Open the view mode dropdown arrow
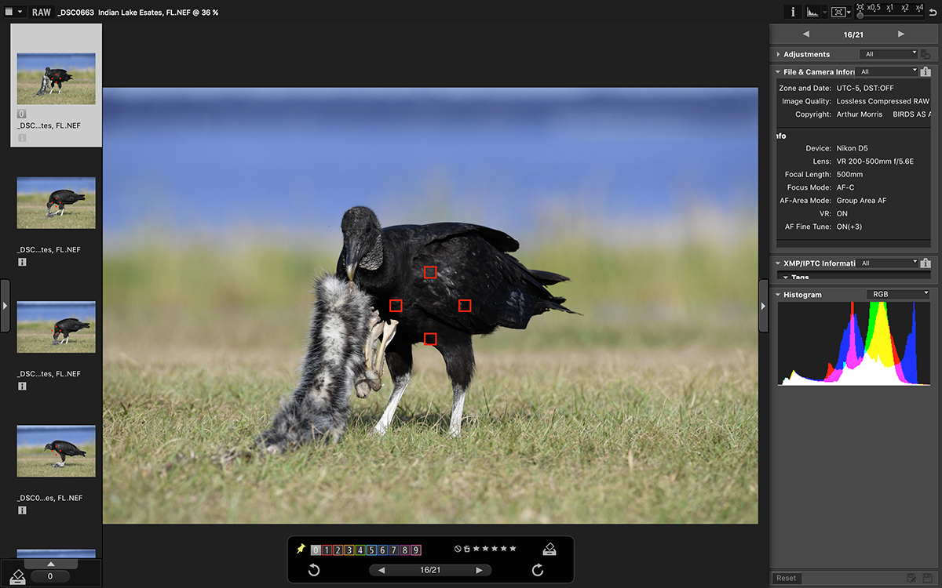 [20, 12]
